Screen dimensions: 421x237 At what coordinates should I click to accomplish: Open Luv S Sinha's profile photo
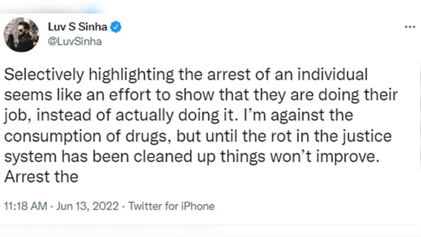tap(21, 35)
